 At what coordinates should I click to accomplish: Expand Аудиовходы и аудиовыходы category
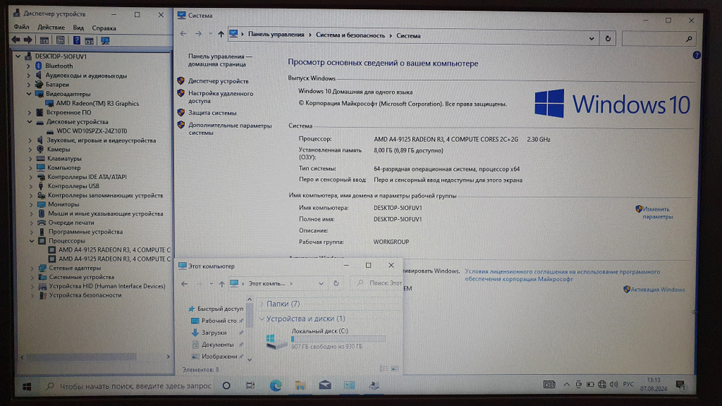29,76
